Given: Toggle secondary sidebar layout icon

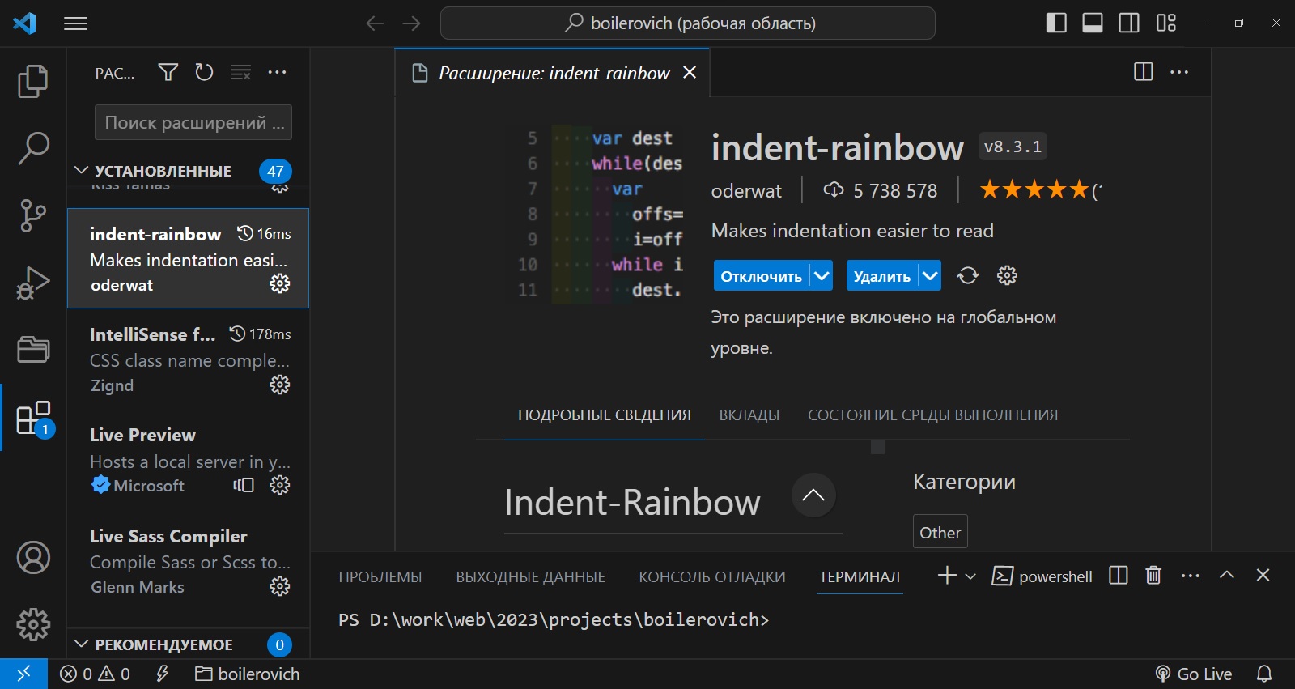Looking at the screenshot, I should [1129, 23].
